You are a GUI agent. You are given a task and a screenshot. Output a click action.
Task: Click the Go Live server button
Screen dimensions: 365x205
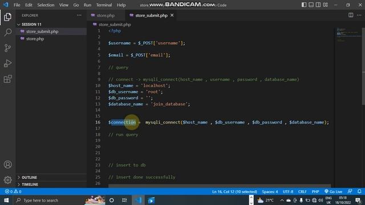coord(333,191)
